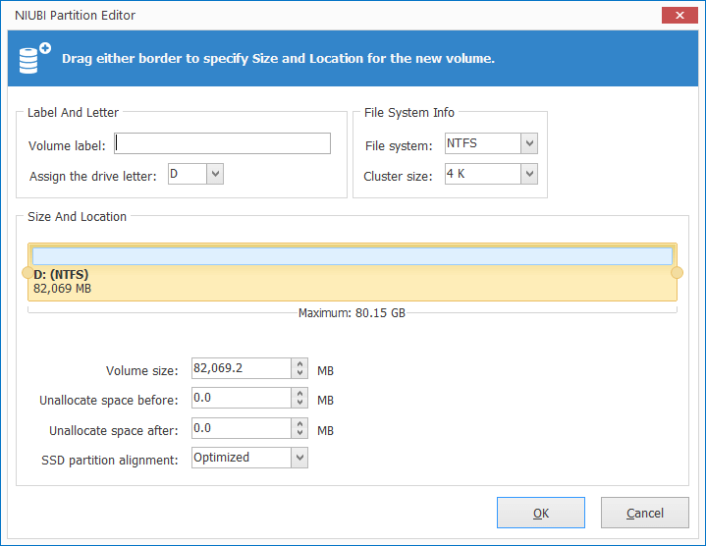Click the left border handle of partition bar

pyautogui.click(x=27, y=272)
